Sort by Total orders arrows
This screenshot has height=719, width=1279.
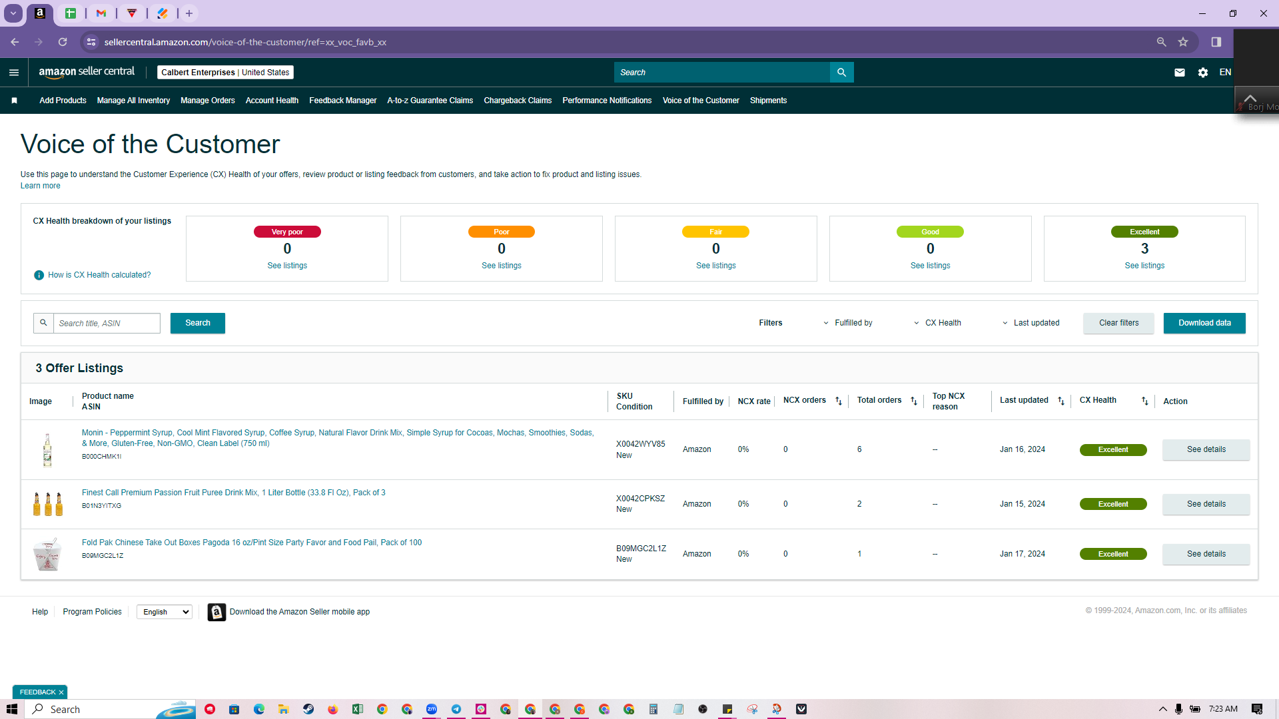pos(914,401)
